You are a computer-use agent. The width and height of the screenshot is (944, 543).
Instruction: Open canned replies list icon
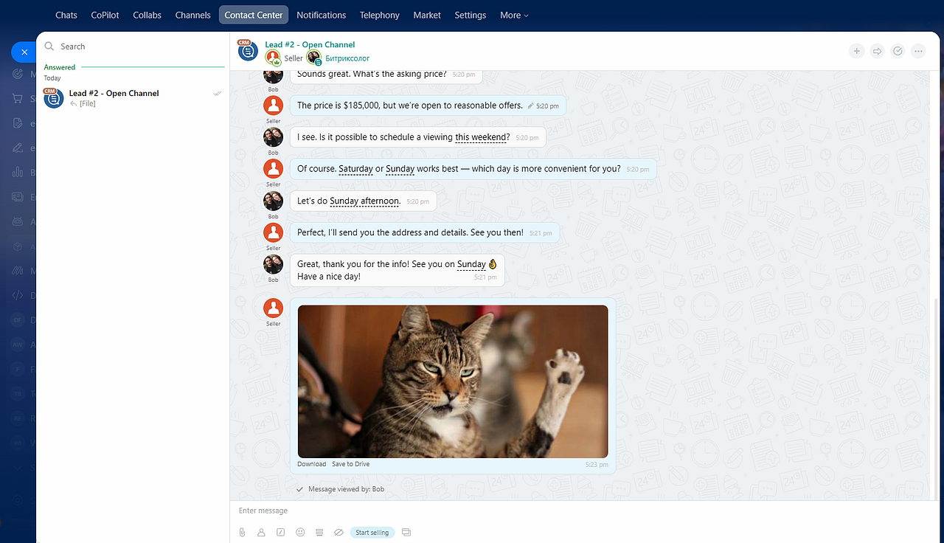[319, 532]
